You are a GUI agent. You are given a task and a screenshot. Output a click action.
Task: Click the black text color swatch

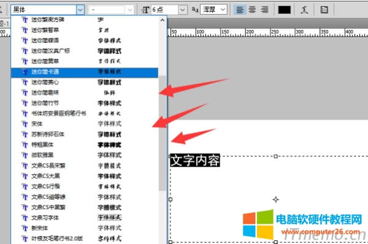point(284,10)
